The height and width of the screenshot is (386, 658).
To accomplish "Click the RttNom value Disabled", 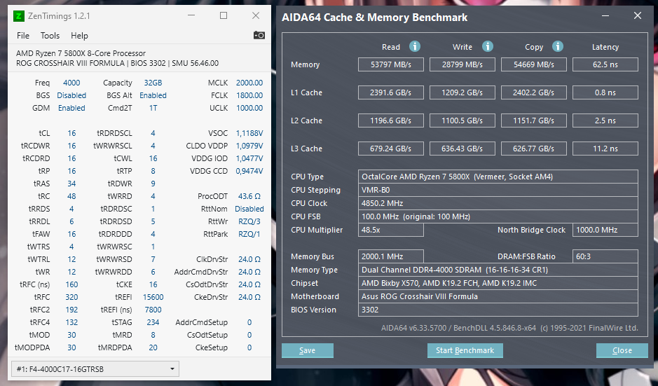I will point(249,209).
